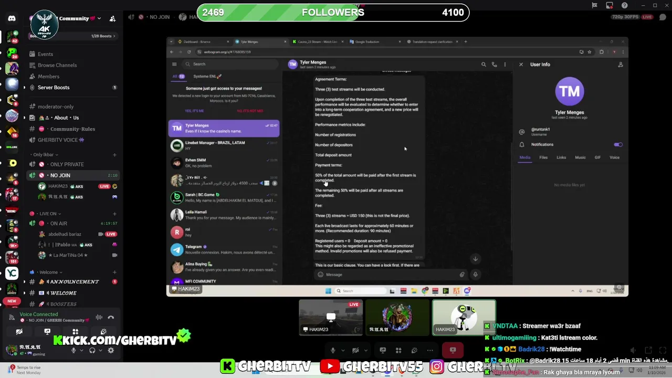Toggle noise suppression in the voice connected panel
Viewport: 672px width, 378px height.
tap(99, 317)
